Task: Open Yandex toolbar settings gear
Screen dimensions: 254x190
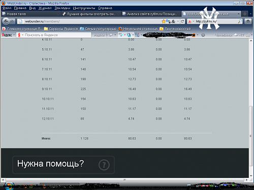Action: pos(203,35)
